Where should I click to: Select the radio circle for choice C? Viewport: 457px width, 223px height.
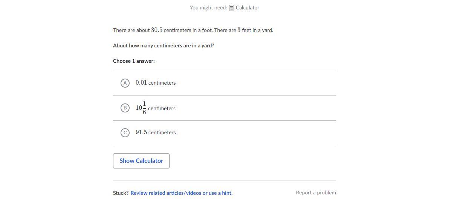click(x=125, y=132)
